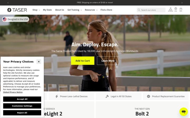Open the yellow chat widget
Image resolution: width=190 pixels, height=118 pixels.
(x=184, y=112)
